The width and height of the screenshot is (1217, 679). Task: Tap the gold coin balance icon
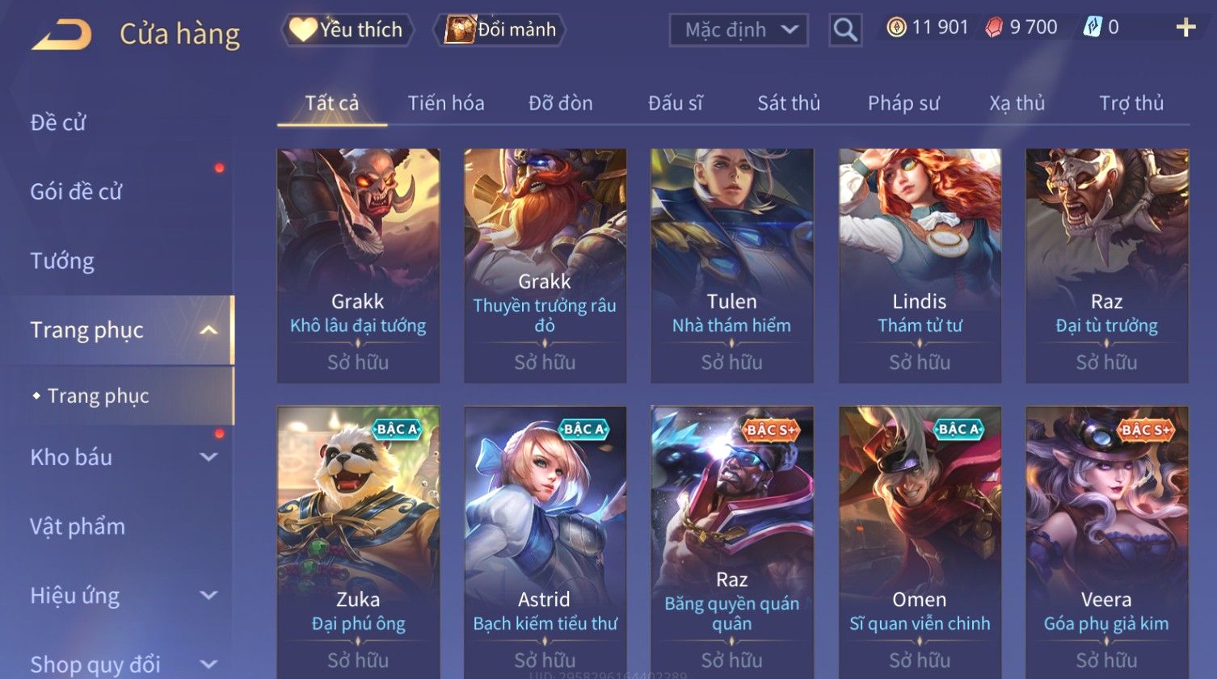[x=896, y=27]
